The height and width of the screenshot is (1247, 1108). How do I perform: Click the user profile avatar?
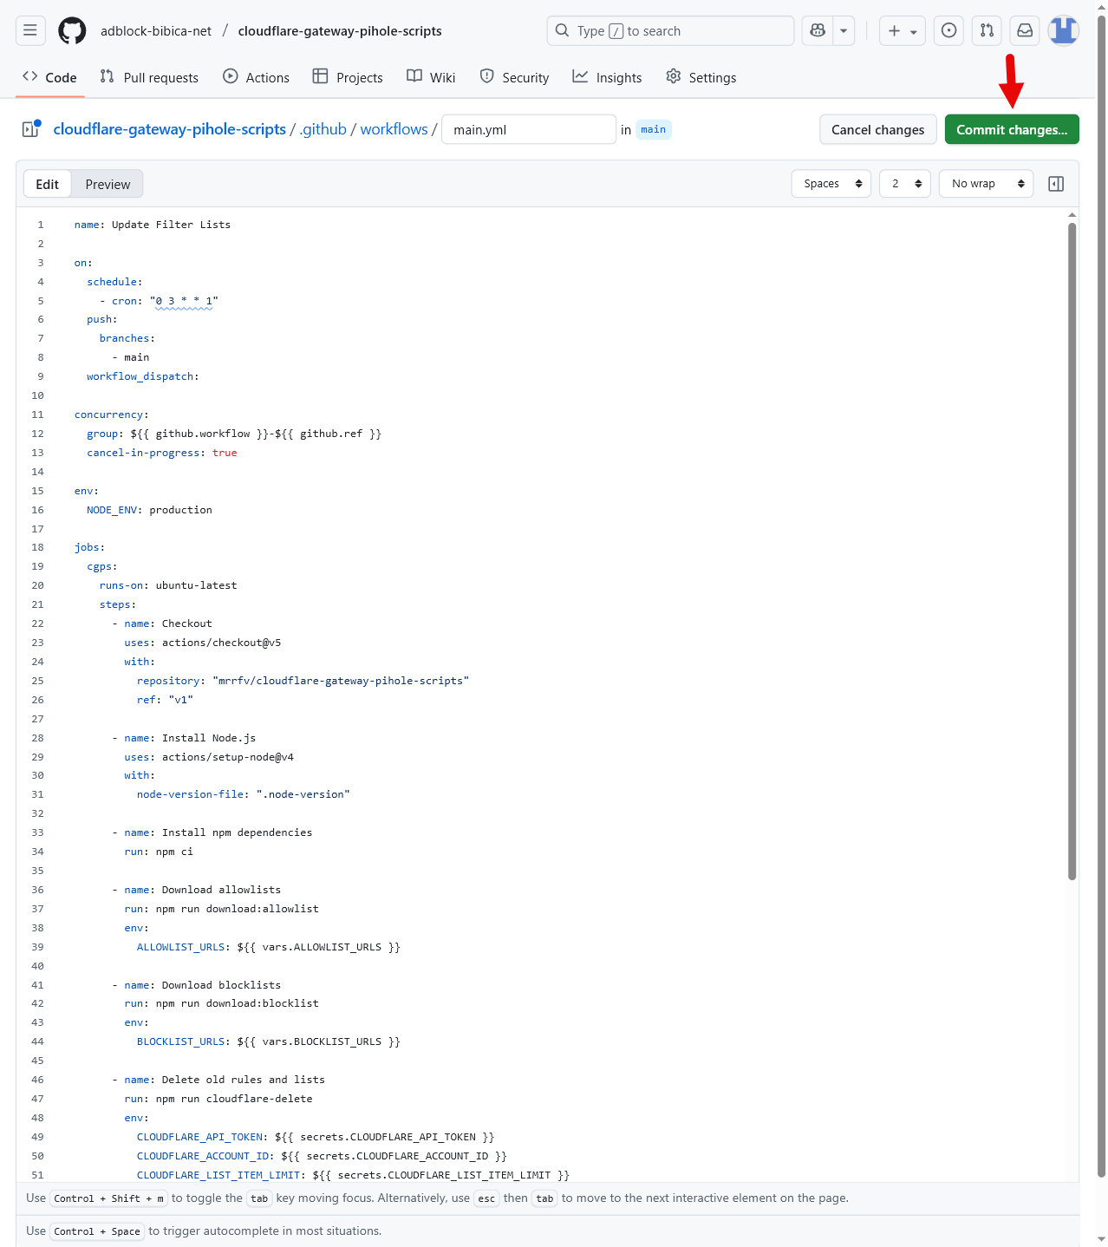pos(1063,30)
